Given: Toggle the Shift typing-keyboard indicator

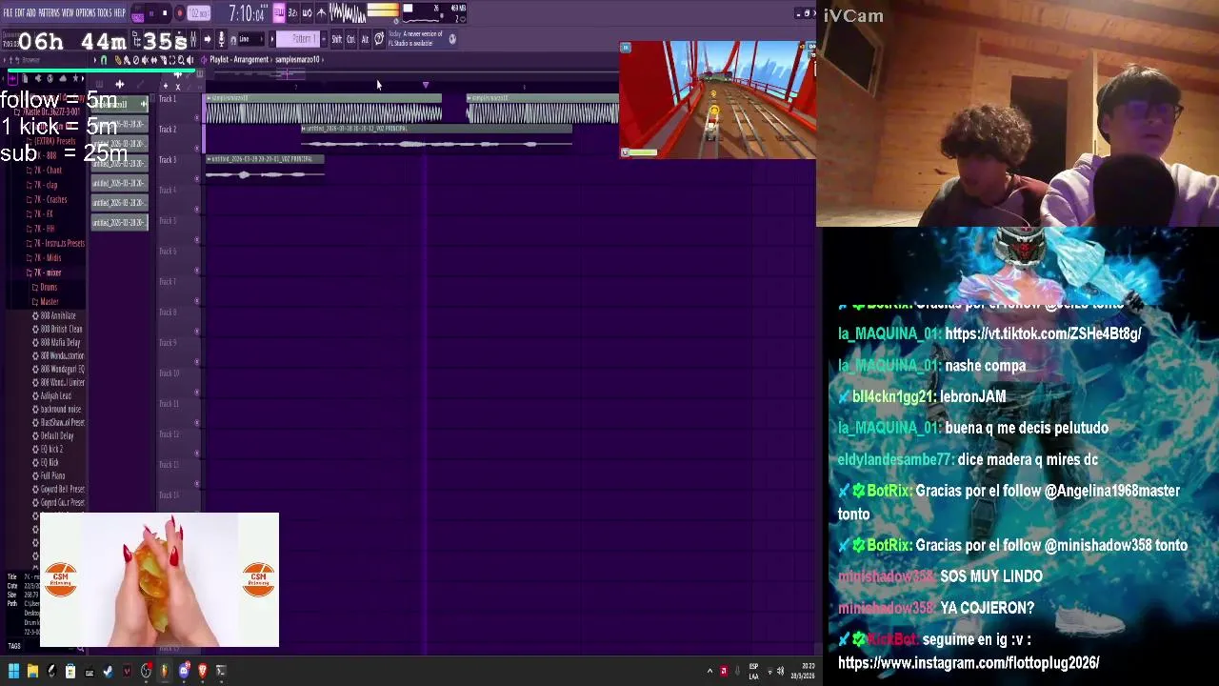Looking at the screenshot, I should pos(336,39).
